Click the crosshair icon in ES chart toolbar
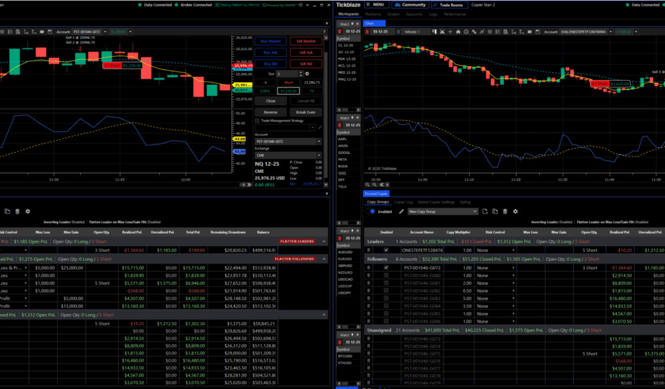This screenshot has height=389, width=665. point(450,32)
